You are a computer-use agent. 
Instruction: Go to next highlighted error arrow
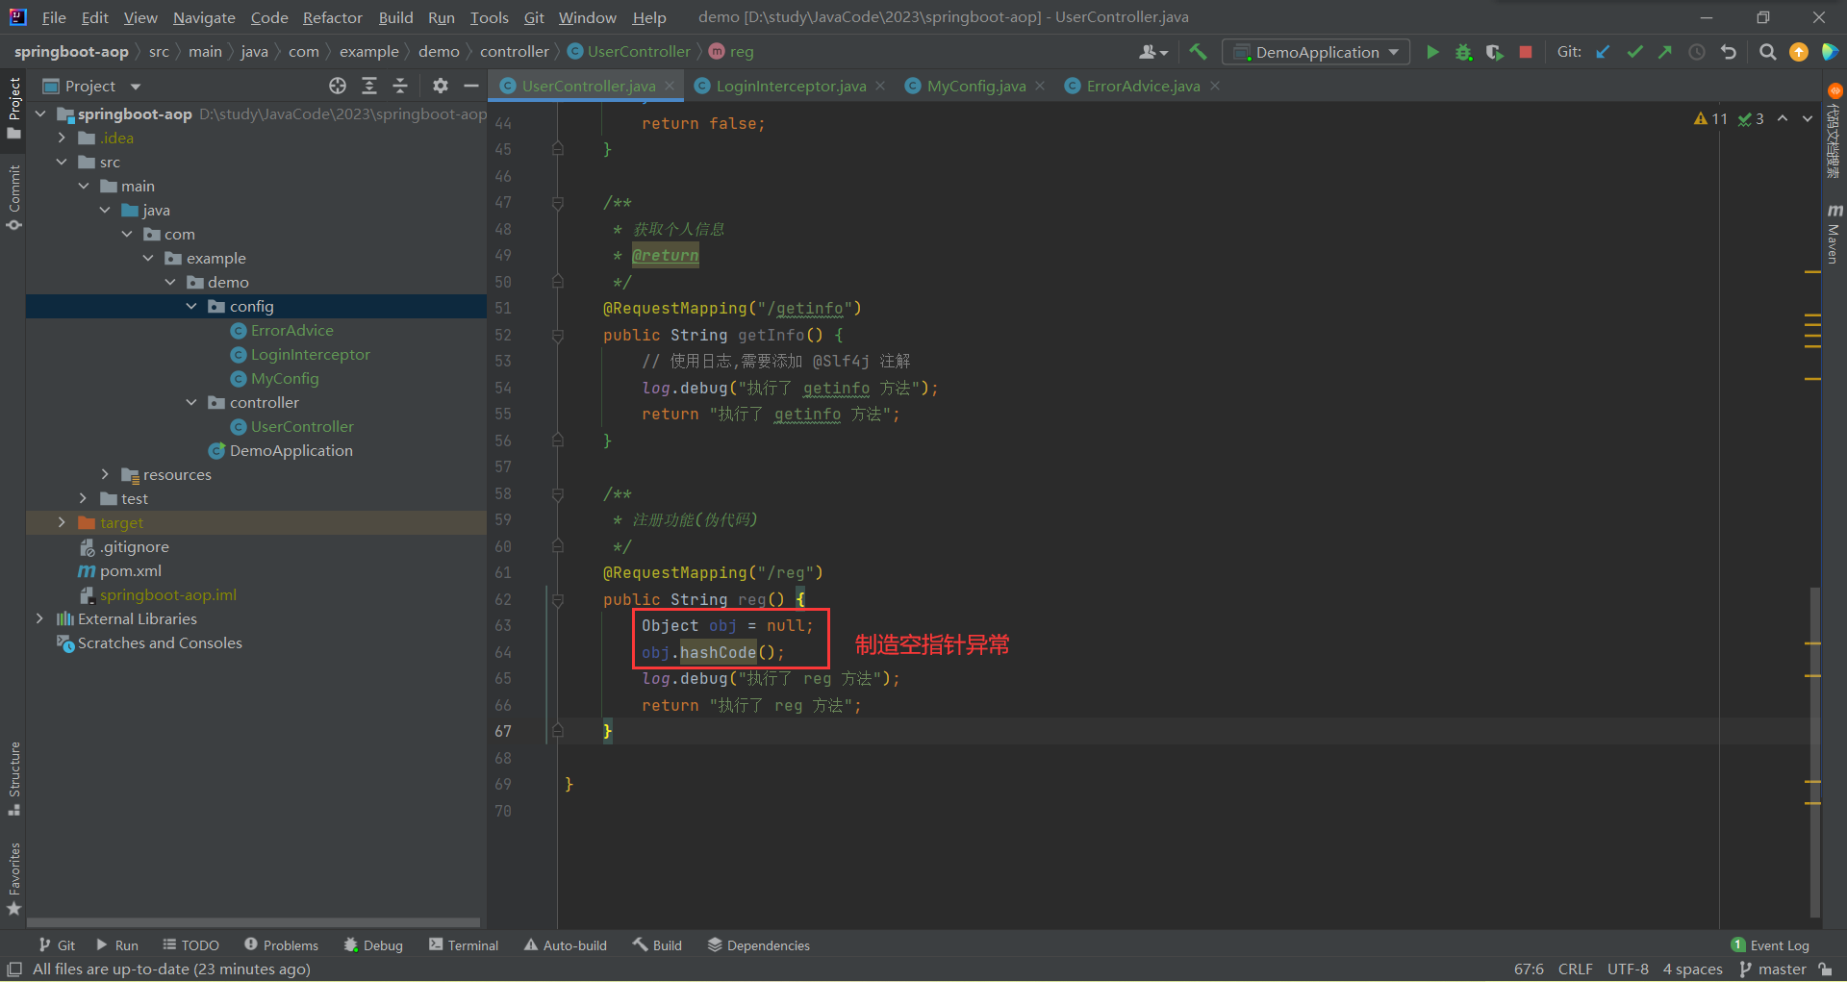point(1808,118)
